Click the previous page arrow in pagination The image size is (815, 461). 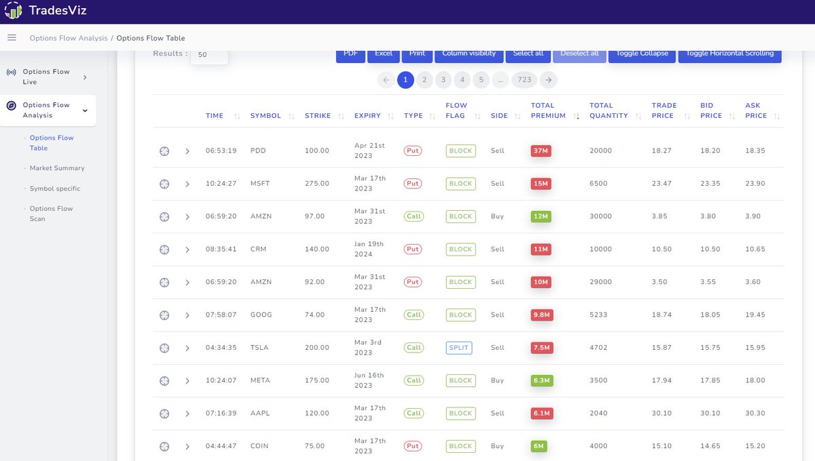(386, 79)
